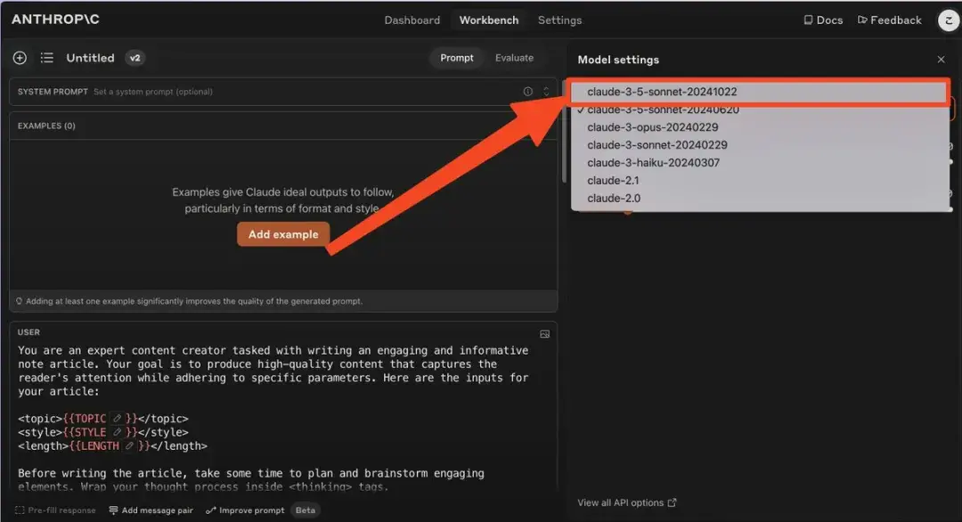Viewport: 962px width, 522px height.
Task: Click the Untitled prompt title
Action: (90, 58)
